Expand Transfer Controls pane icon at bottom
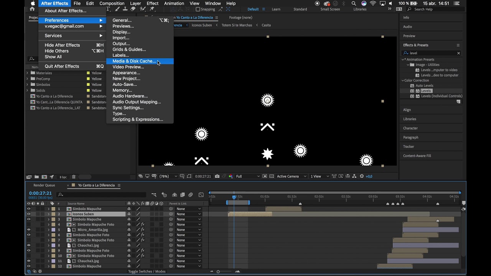The image size is (491, 276). [x=35, y=271]
